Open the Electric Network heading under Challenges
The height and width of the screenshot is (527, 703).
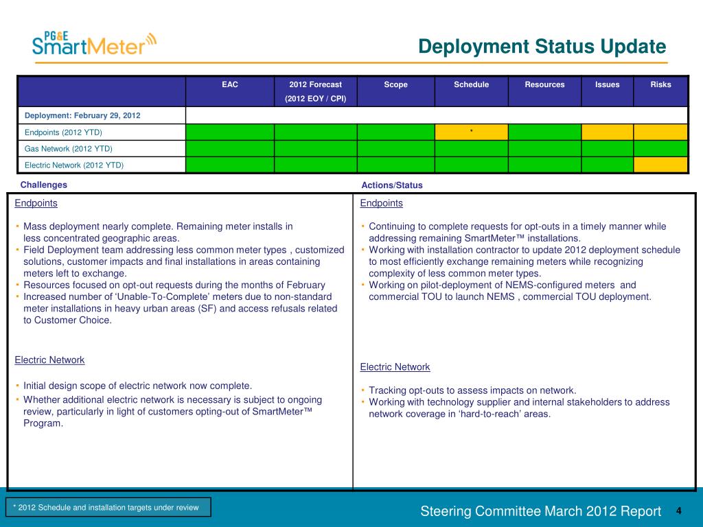tap(49, 360)
